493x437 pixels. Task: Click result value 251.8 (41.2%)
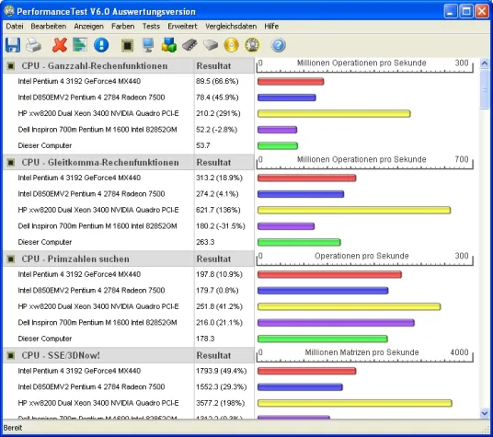219,306
